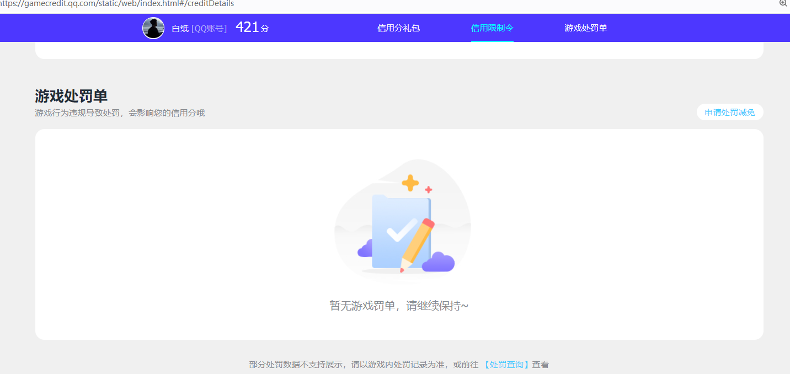Click the user avatar profile picture

tap(153, 28)
